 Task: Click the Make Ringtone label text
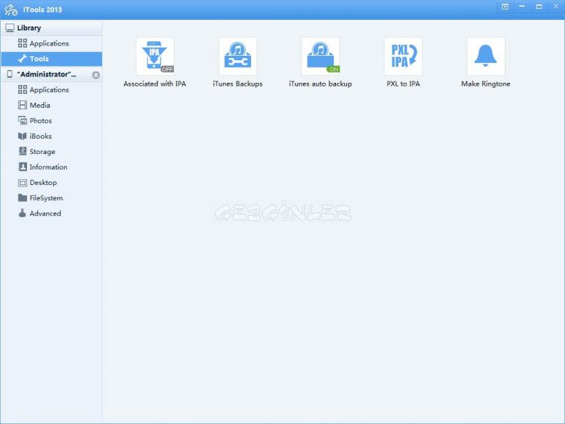pyautogui.click(x=486, y=84)
